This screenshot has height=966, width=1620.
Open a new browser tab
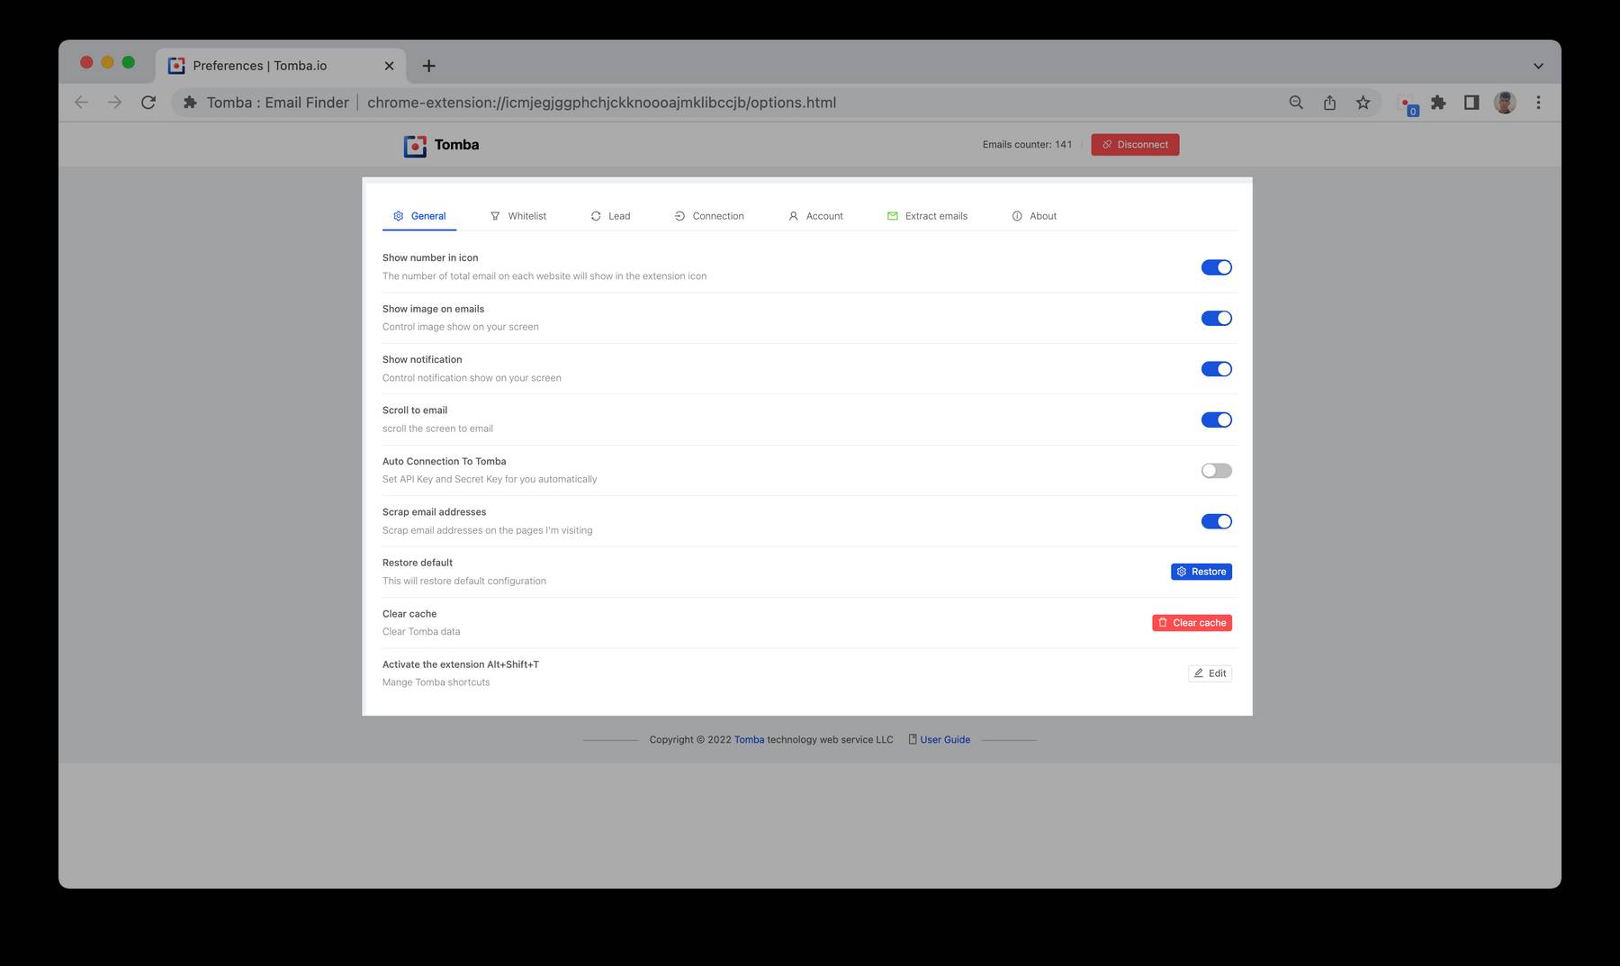pyautogui.click(x=429, y=66)
